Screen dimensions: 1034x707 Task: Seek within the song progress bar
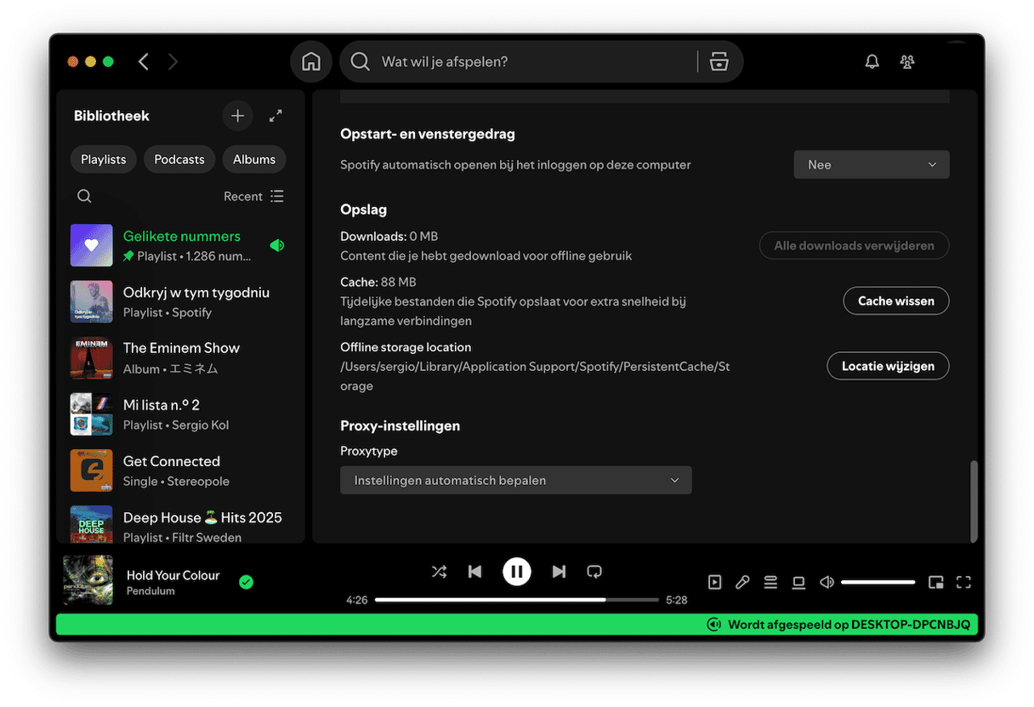tap(517, 600)
